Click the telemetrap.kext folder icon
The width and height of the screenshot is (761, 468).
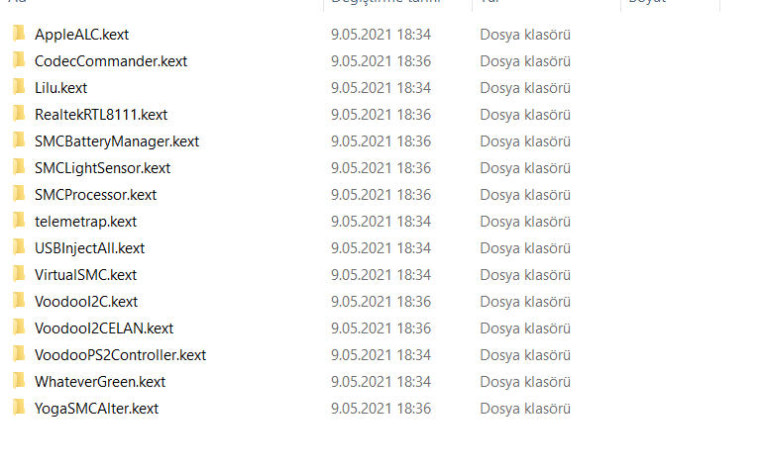[19, 221]
